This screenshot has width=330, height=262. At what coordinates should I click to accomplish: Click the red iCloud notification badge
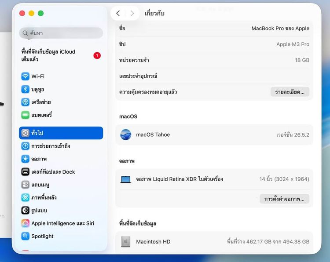(x=97, y=55)
